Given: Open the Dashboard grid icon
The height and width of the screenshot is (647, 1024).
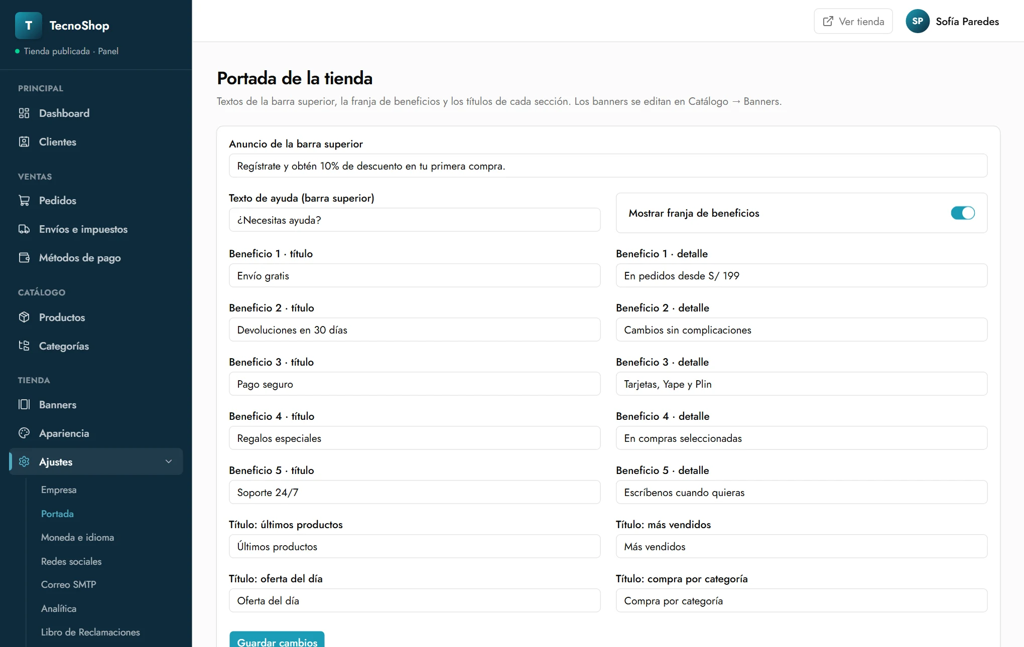Looking at the screenshot, I should [x=24, y=113].
